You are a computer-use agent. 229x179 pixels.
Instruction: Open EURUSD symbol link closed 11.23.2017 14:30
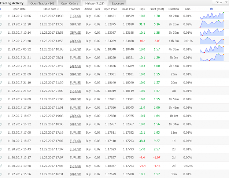75,16
